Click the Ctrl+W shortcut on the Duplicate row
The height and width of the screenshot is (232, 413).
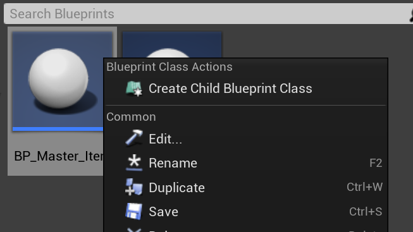coord(364,187)
